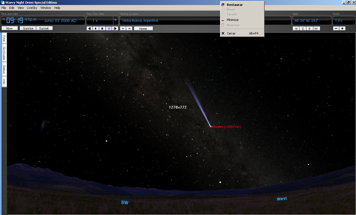Open the Edit menu
The height and width of the screenshot is (215, 356).
pyautogui.click(x=12, y=8)
